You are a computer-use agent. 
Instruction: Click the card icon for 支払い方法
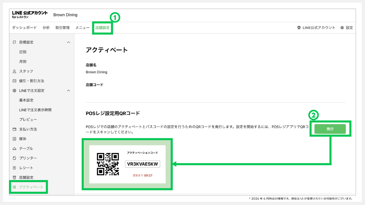(x=14, y=129)
